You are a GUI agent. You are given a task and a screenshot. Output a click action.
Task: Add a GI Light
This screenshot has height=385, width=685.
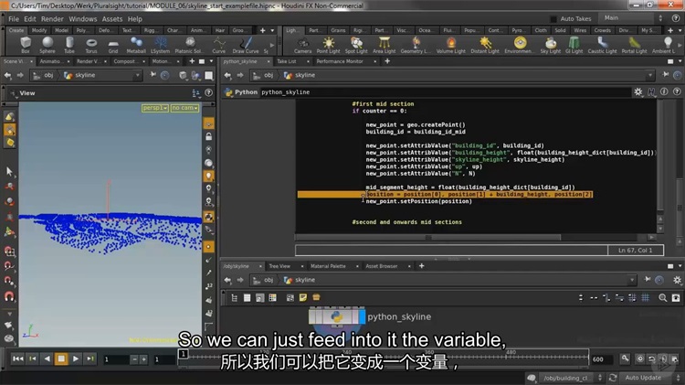[574, 45]
